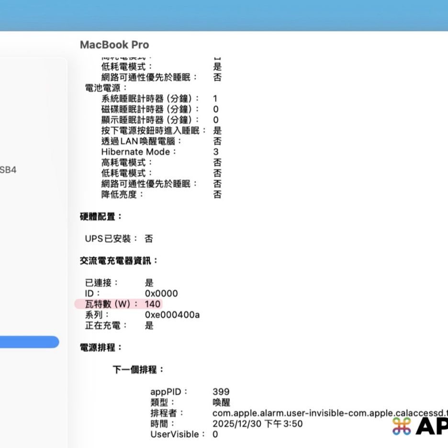This screenshot has height=448, width=448.
Task: Click the appPID value 399
Action: tap(221, 392)
